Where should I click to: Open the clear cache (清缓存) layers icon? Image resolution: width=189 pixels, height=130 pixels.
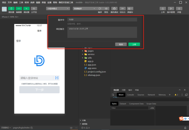(130, 9)
